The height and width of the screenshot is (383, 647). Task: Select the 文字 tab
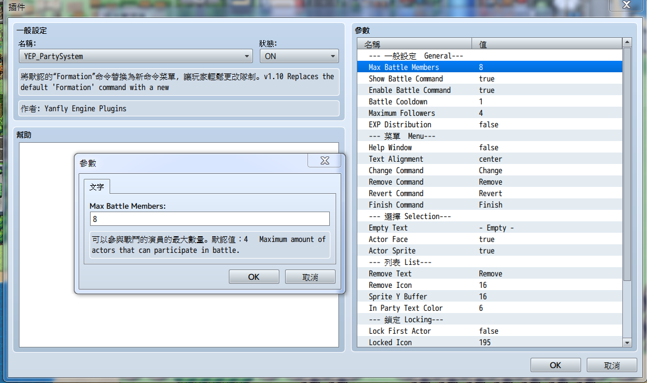(97, 187)
